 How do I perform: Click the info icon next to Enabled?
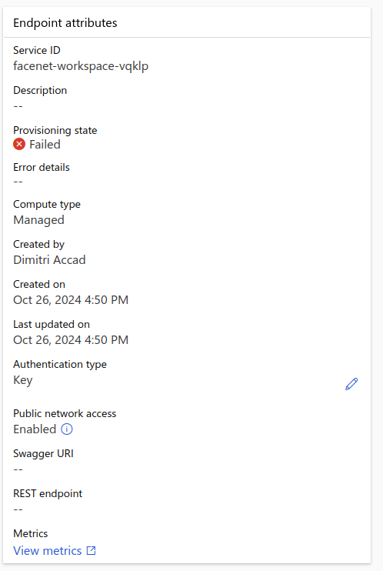(x=67, y=429)
